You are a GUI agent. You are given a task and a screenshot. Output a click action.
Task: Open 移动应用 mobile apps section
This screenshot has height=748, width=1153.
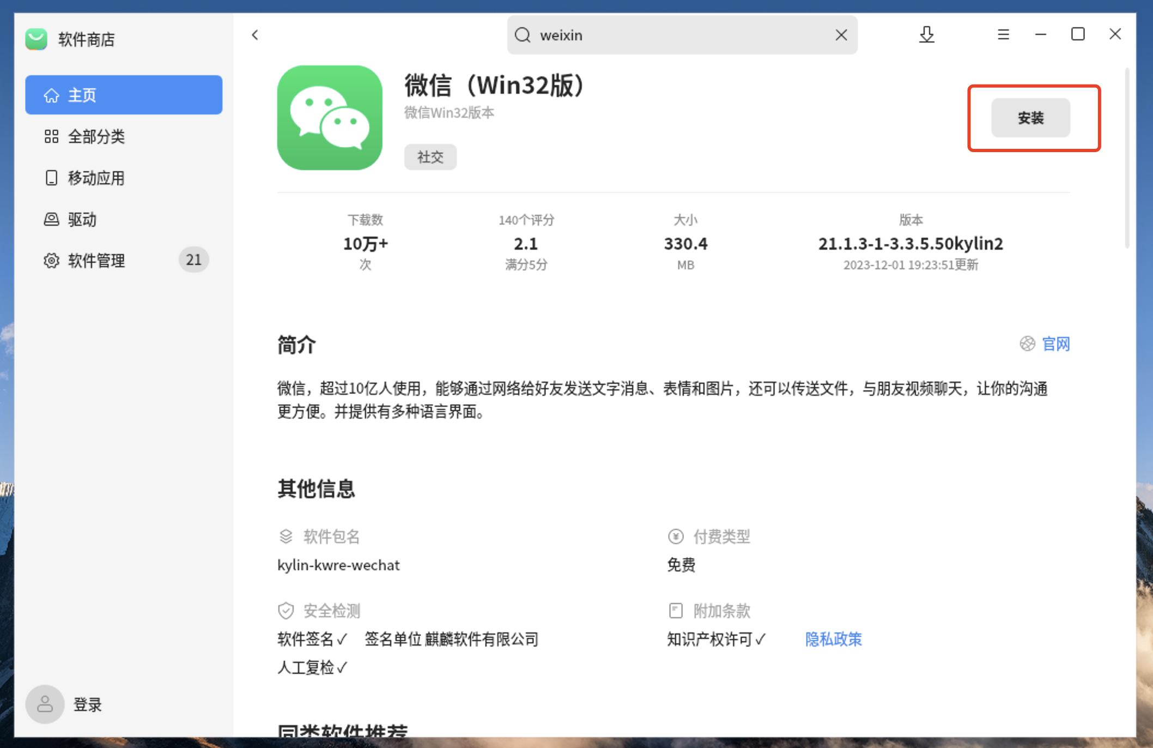(96, 178)
